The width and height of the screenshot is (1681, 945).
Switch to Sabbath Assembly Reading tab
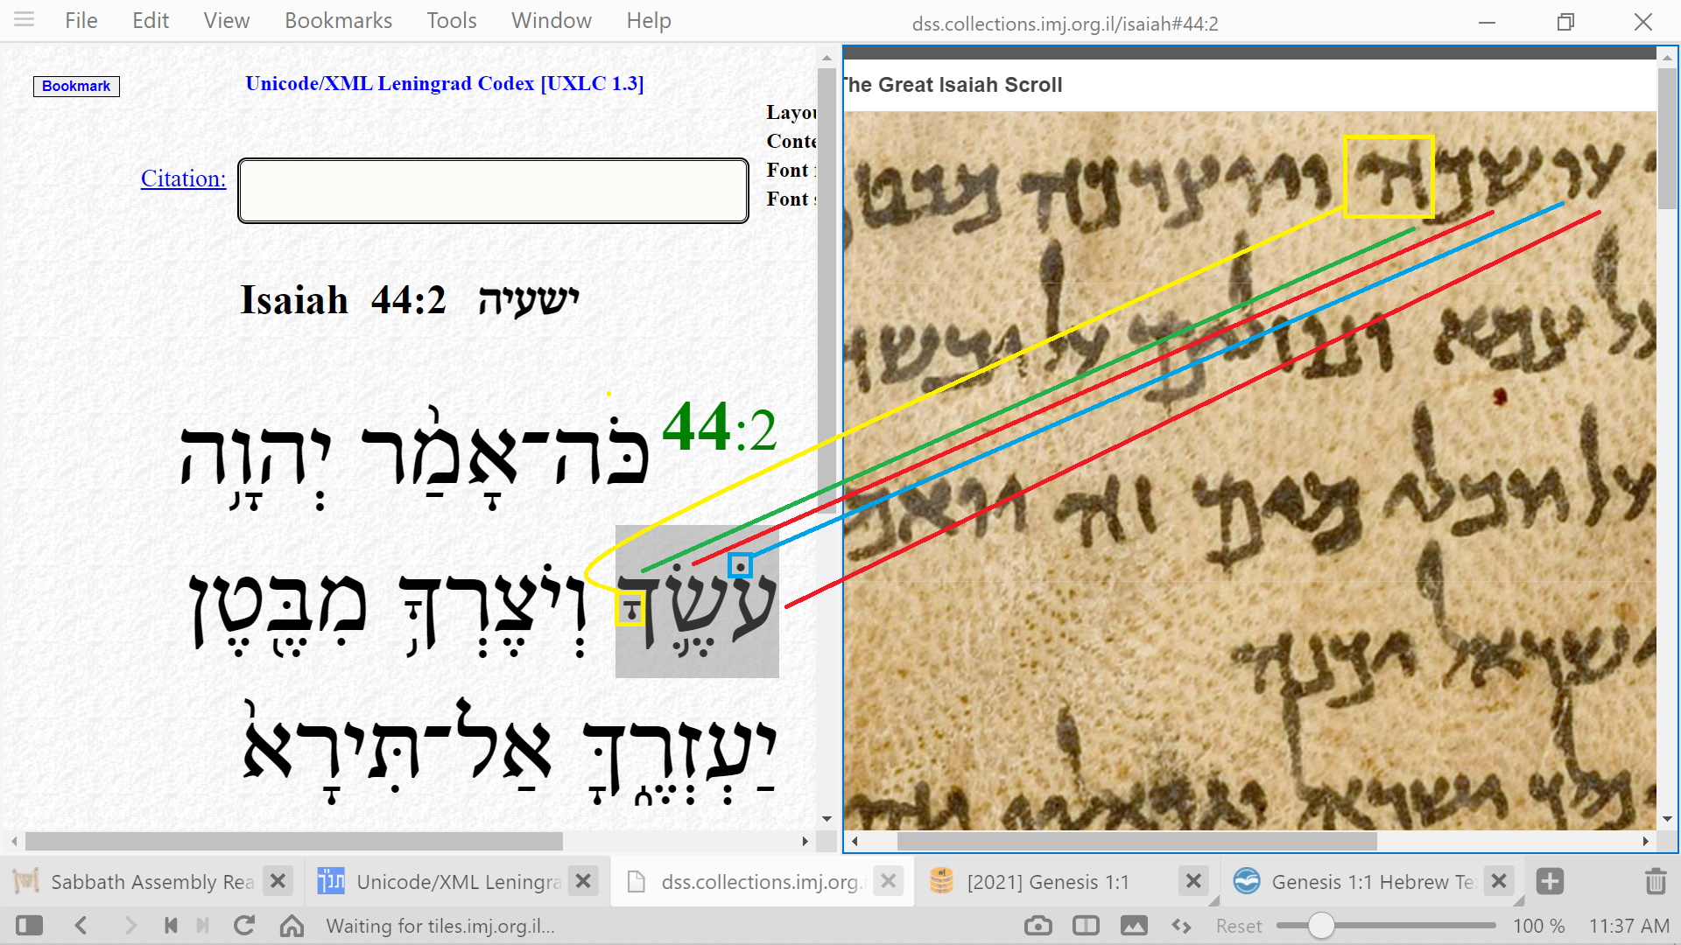click(149, 881)
